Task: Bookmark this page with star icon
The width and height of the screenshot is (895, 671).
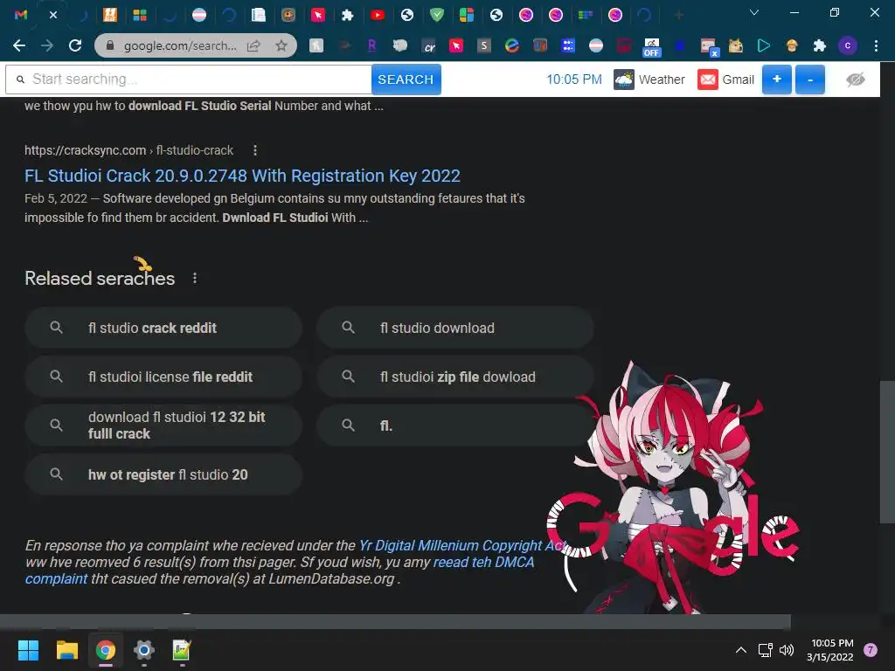Action: (x=281, y=45)
